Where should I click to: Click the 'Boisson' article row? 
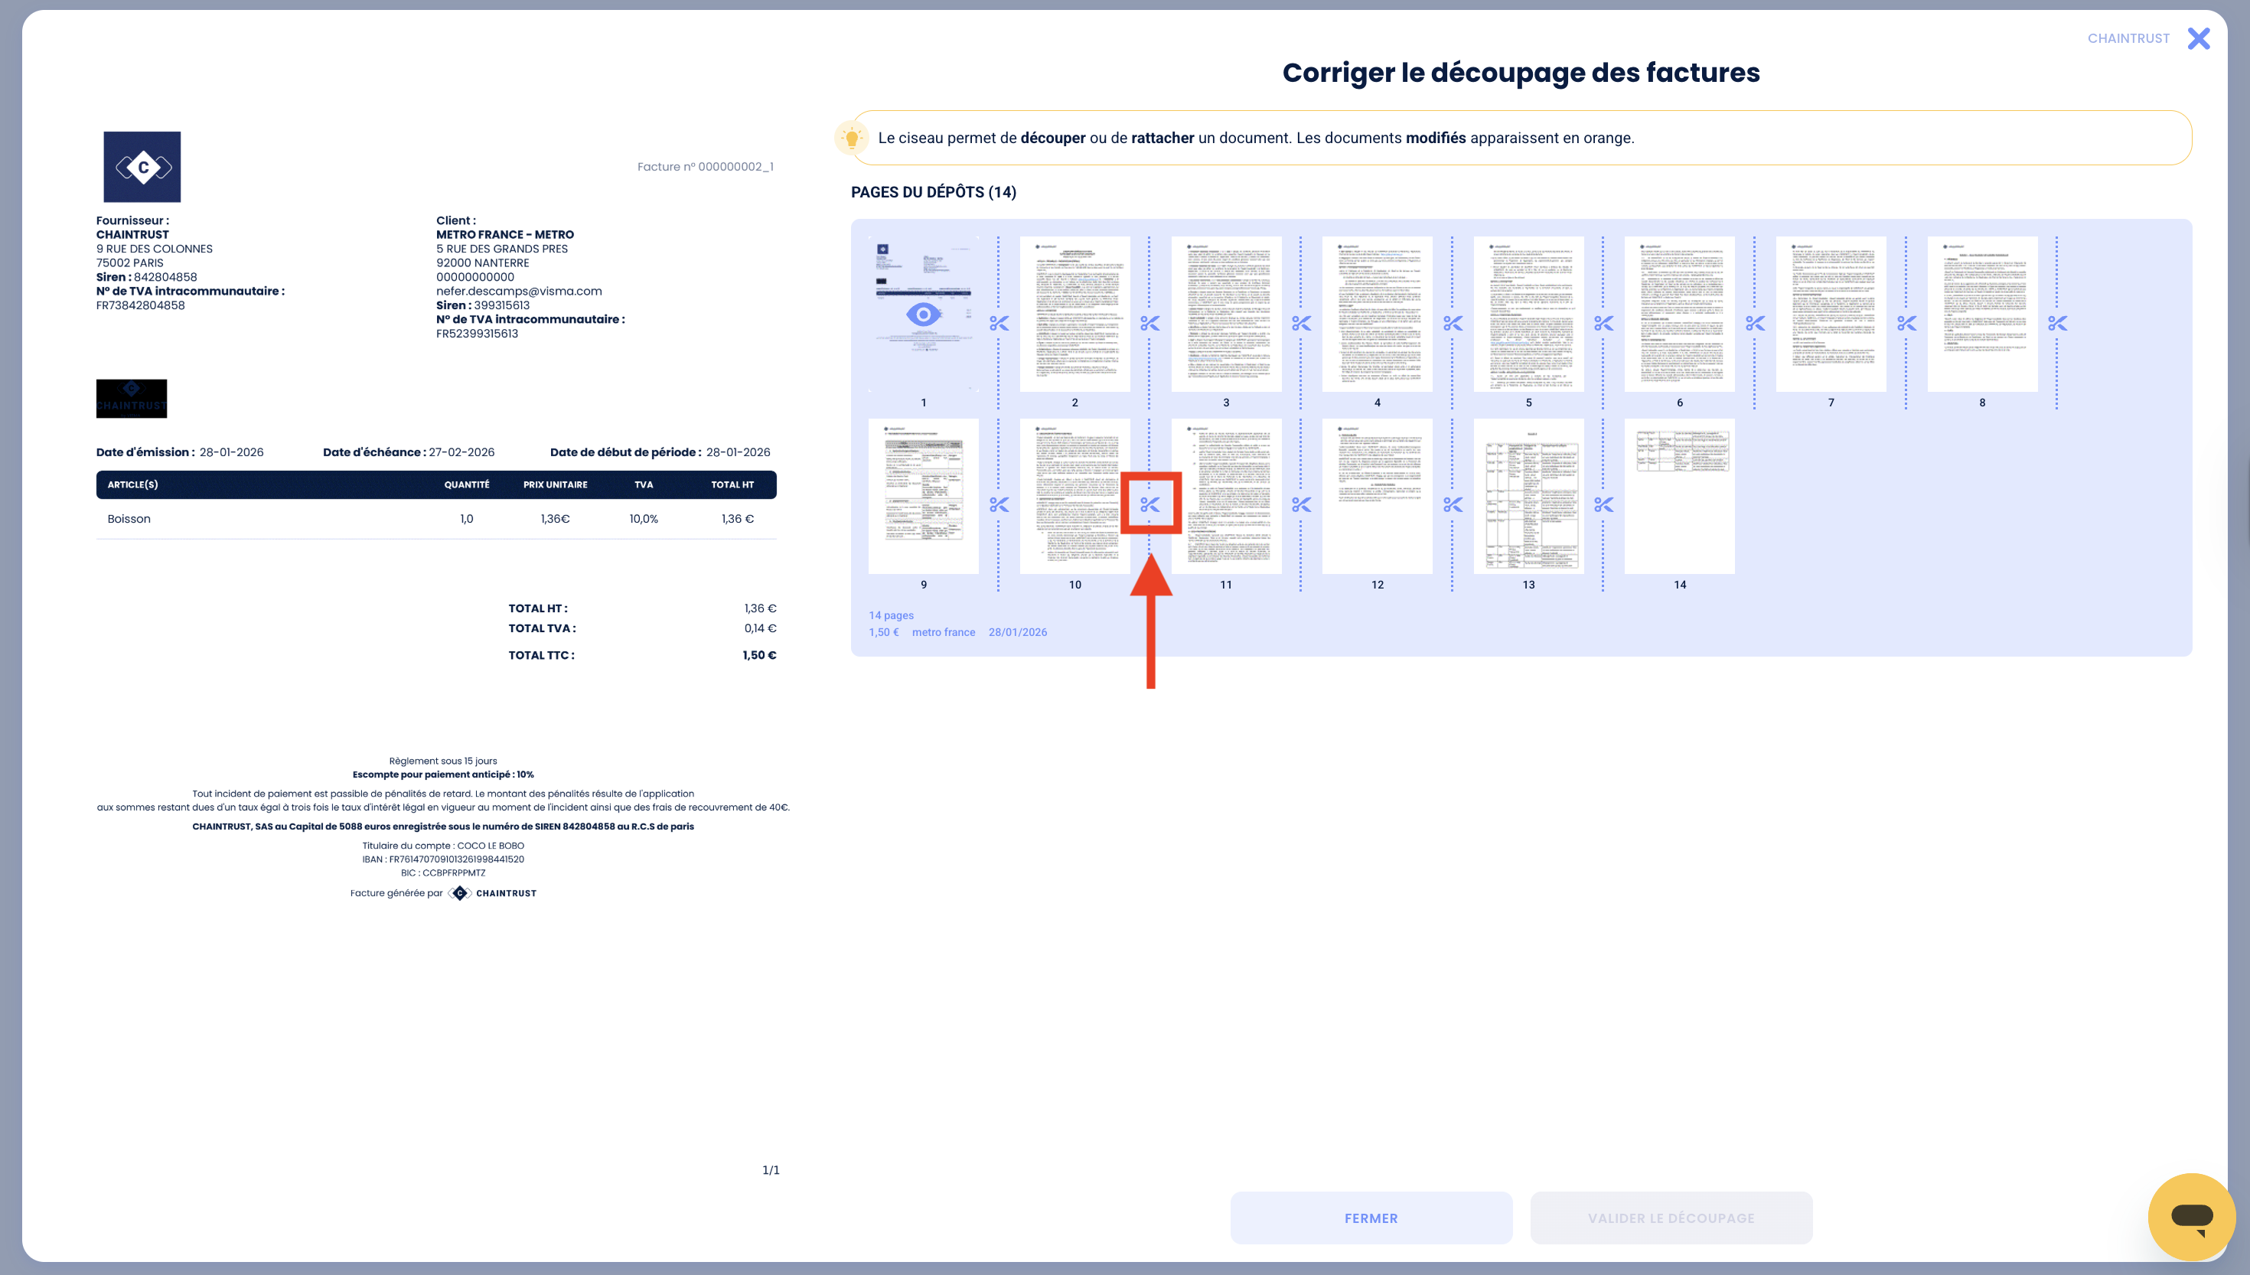coord(436,518)
